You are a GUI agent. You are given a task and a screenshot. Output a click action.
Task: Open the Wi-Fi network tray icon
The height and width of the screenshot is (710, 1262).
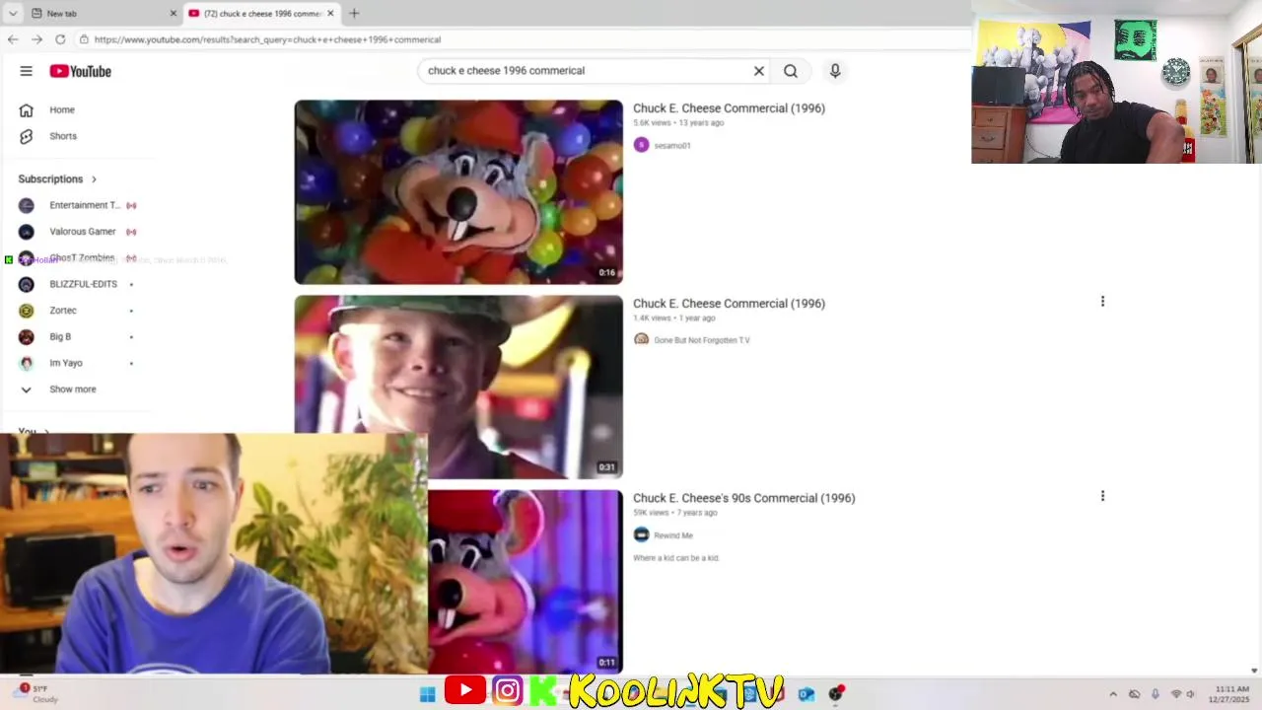coord(1175,694)
